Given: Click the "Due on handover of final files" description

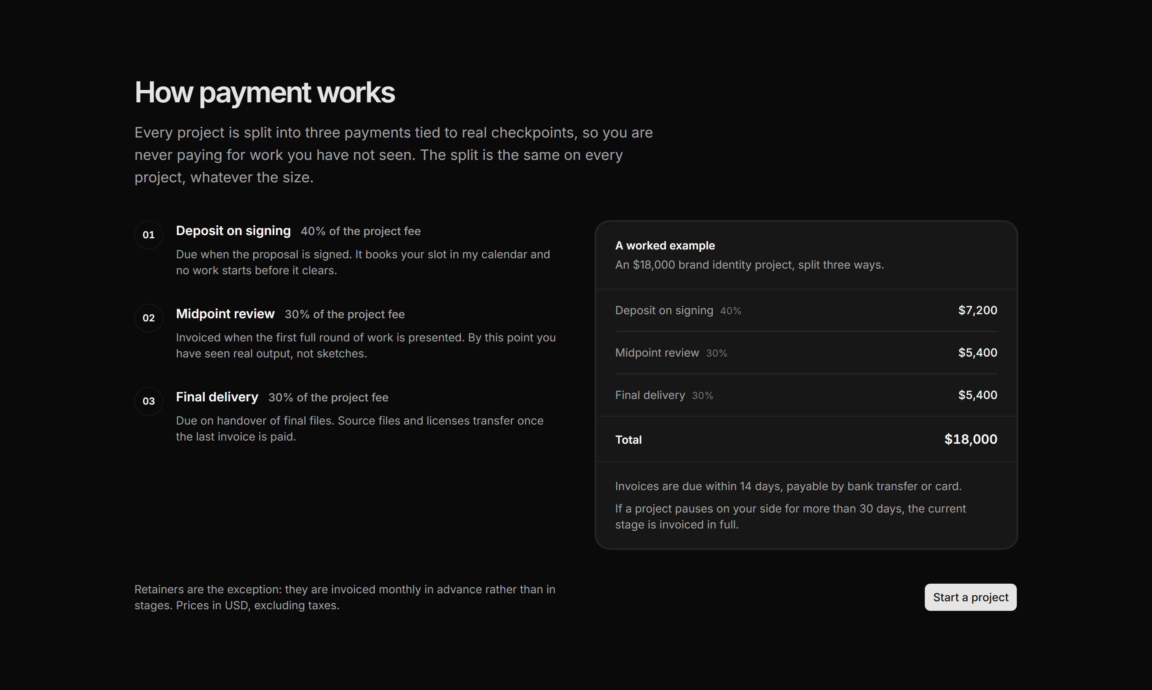Looking at the screenshot, I should tap(360, 429).
